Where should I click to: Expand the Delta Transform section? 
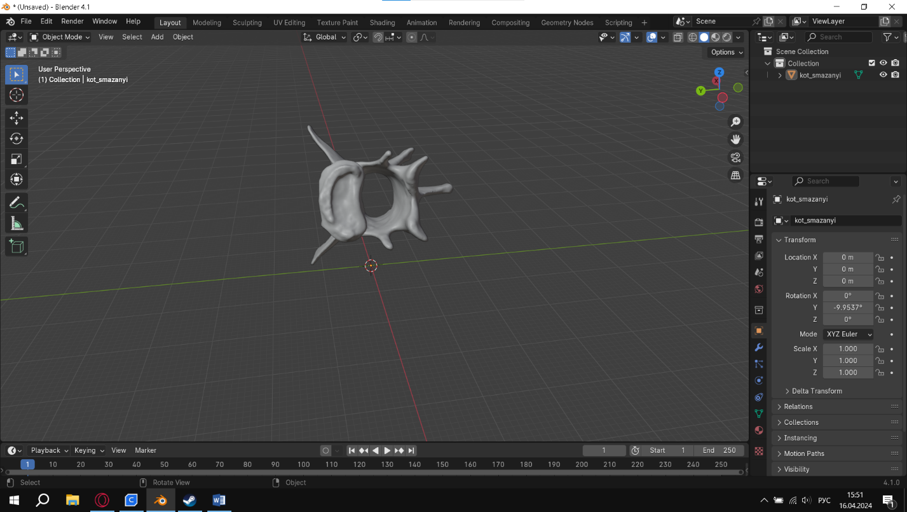click(x=816, y=391)
